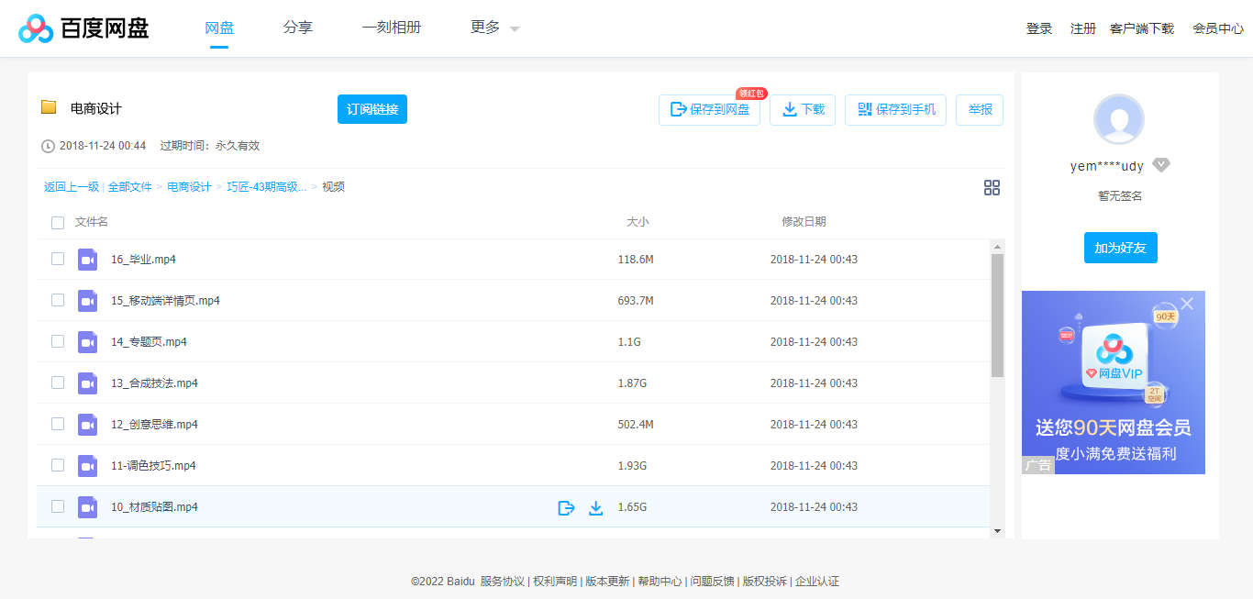Click the user avatar picture
This screenshot has width=1253, height=599.
pos(1119,119)
